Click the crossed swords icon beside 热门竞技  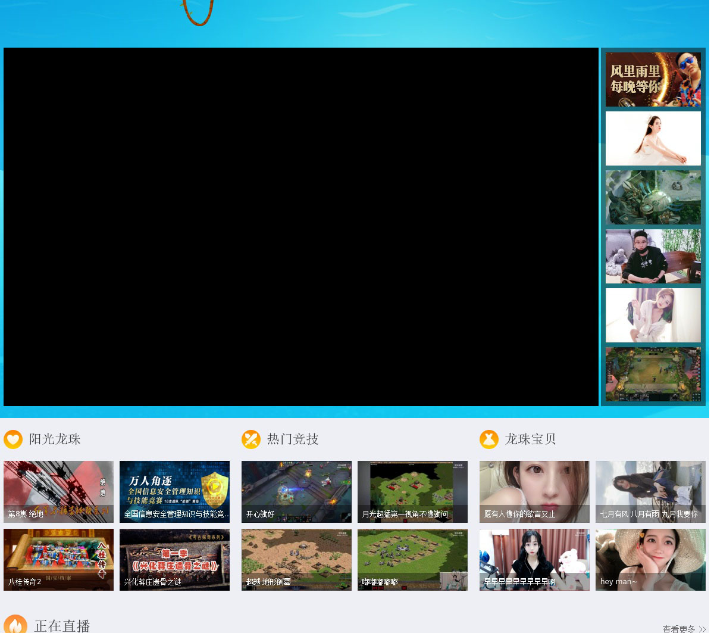pos(251,439)
